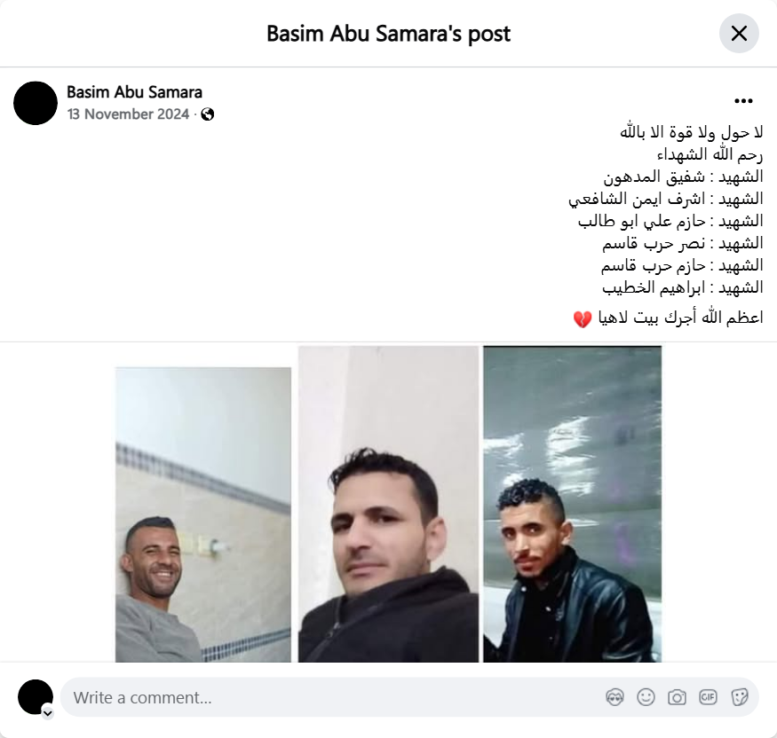777x738 pixels.
Task: Open the 13 November 2024 timestamp link
Action: (x=129, y=114)
